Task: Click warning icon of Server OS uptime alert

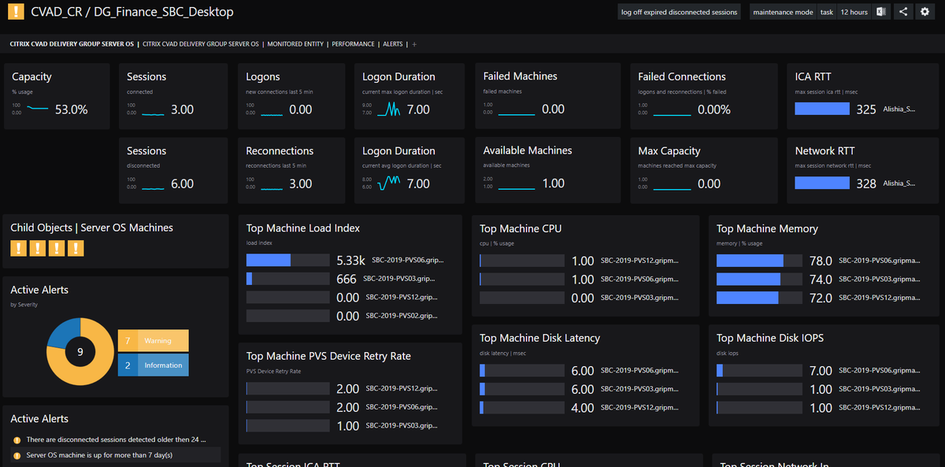Action: click(17, 455)
